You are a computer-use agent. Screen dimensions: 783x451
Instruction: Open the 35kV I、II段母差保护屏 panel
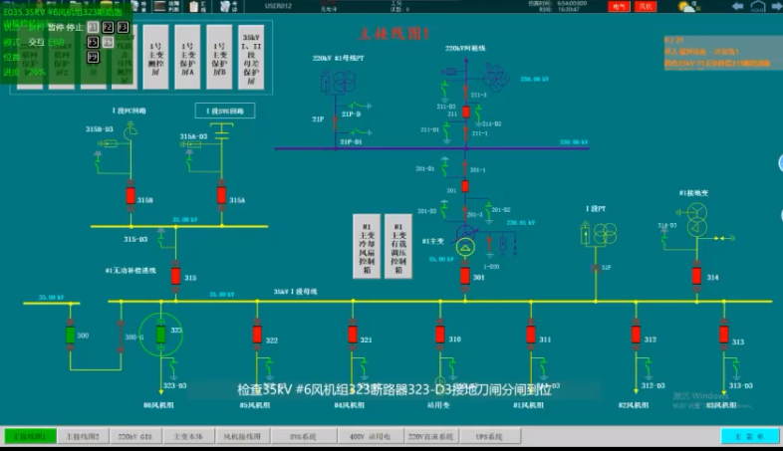coord(251,58)
